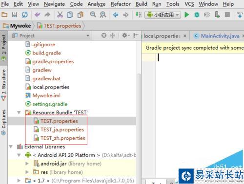Select build.gradle file in tree

43,53
